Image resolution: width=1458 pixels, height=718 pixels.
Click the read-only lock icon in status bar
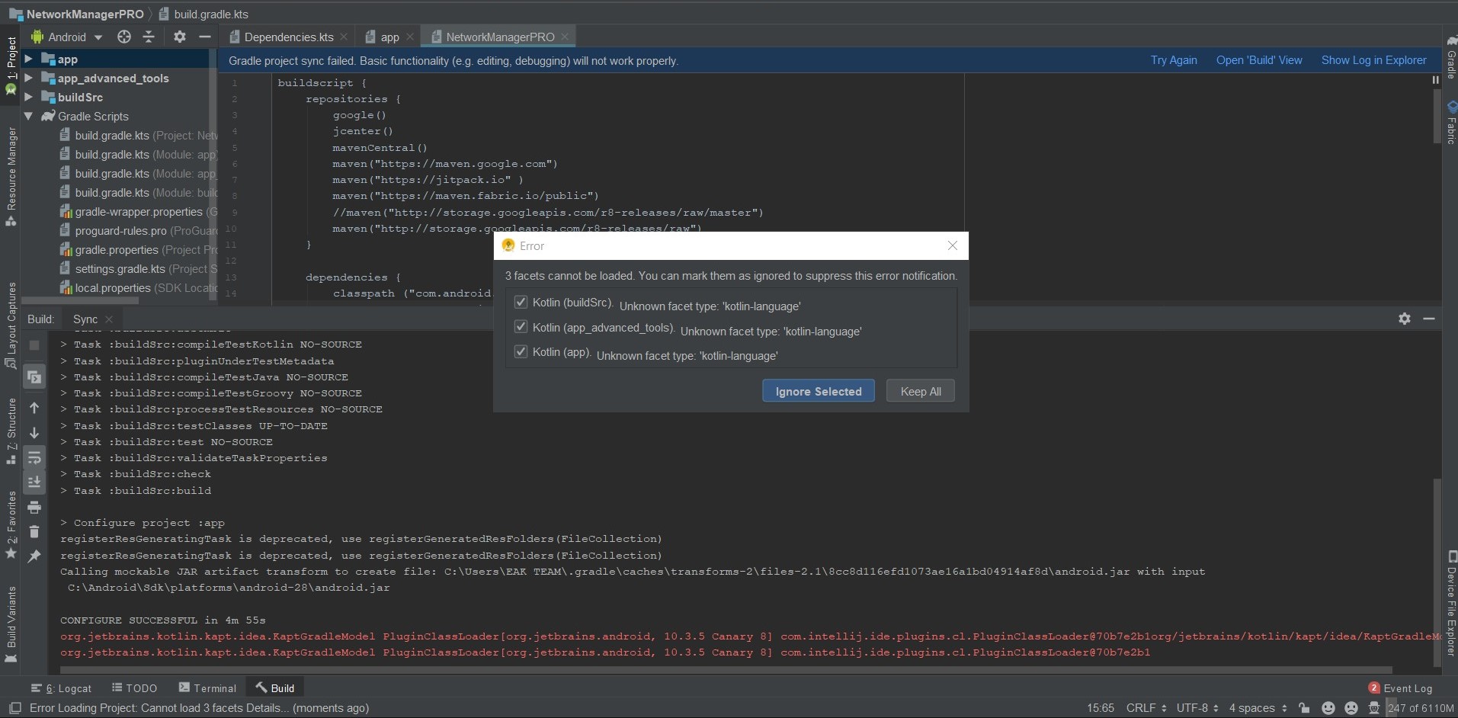click(1304, 708)
